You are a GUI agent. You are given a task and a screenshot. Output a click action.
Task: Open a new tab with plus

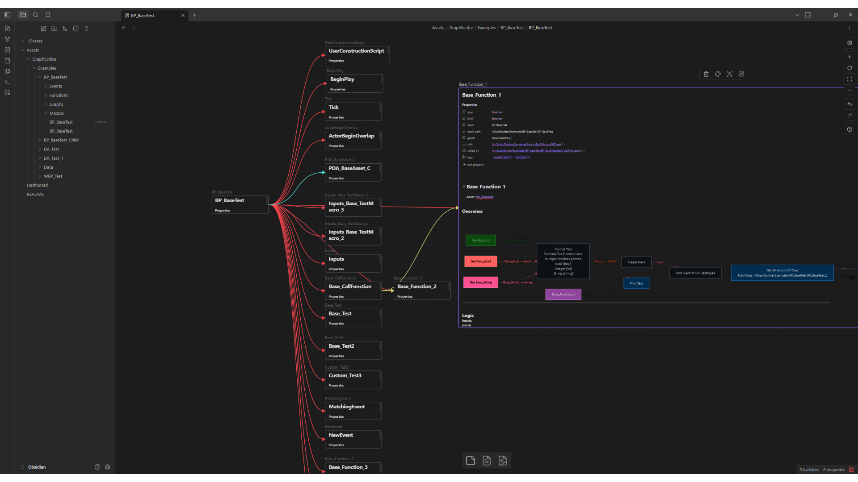pyautogui.click(x=194, y=15)
